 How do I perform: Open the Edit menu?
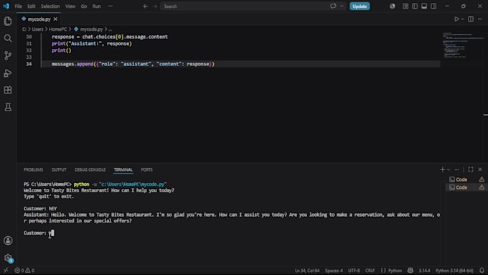coord(31,6)
